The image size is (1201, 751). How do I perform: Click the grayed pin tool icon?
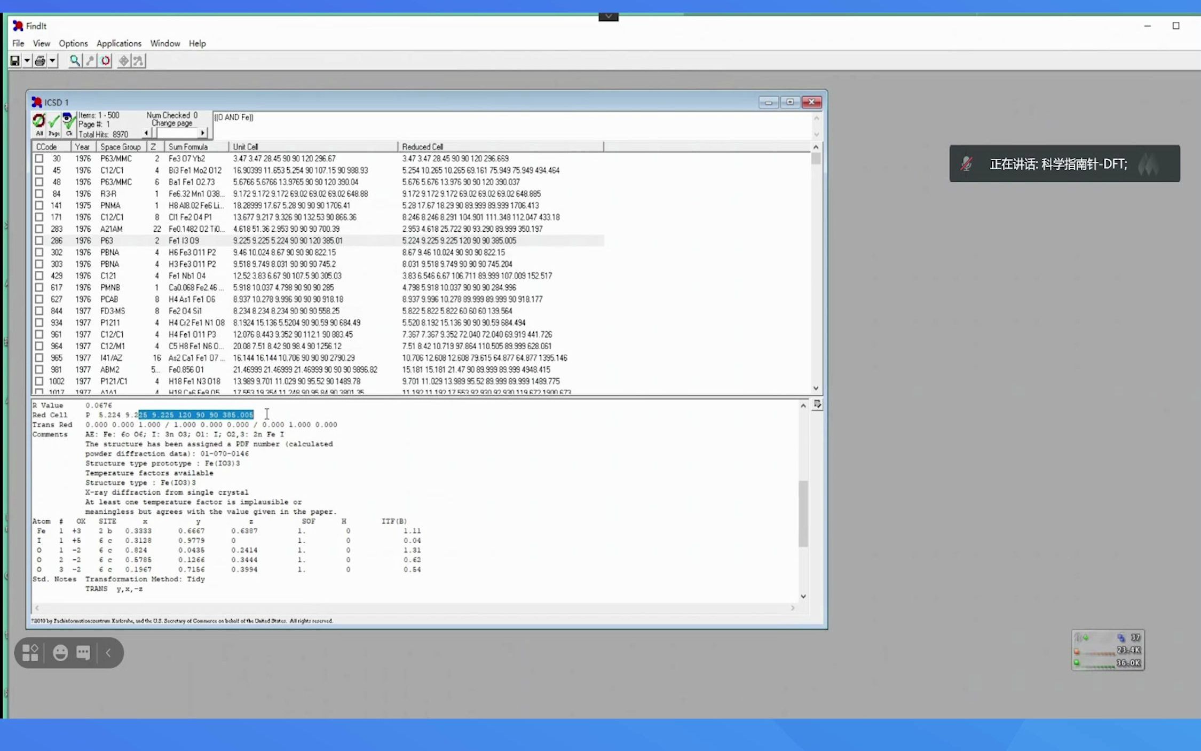(90, 61)
